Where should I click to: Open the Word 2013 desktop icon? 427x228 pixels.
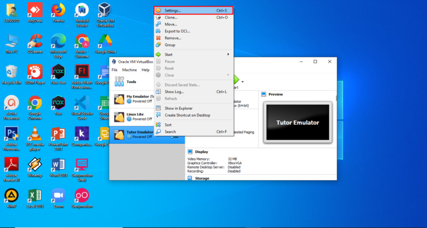pos(58,168)
